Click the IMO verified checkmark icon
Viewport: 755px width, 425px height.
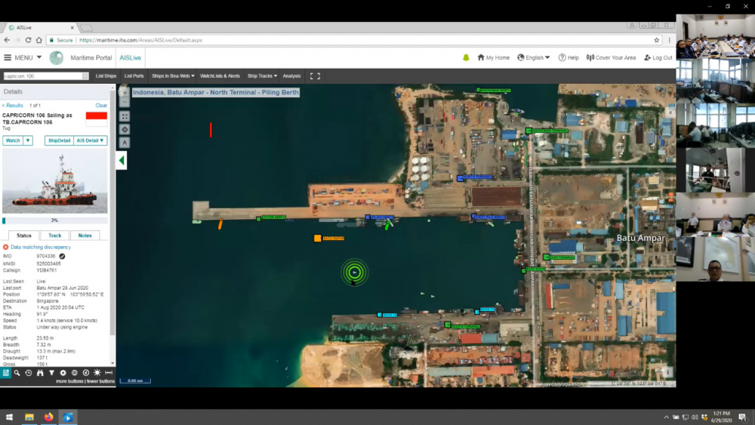point(62,256)
